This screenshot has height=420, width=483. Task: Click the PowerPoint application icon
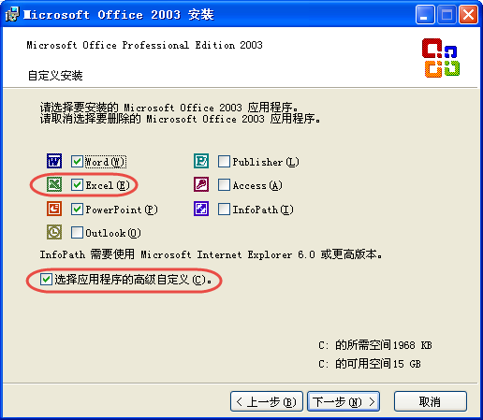coord(54,209)
